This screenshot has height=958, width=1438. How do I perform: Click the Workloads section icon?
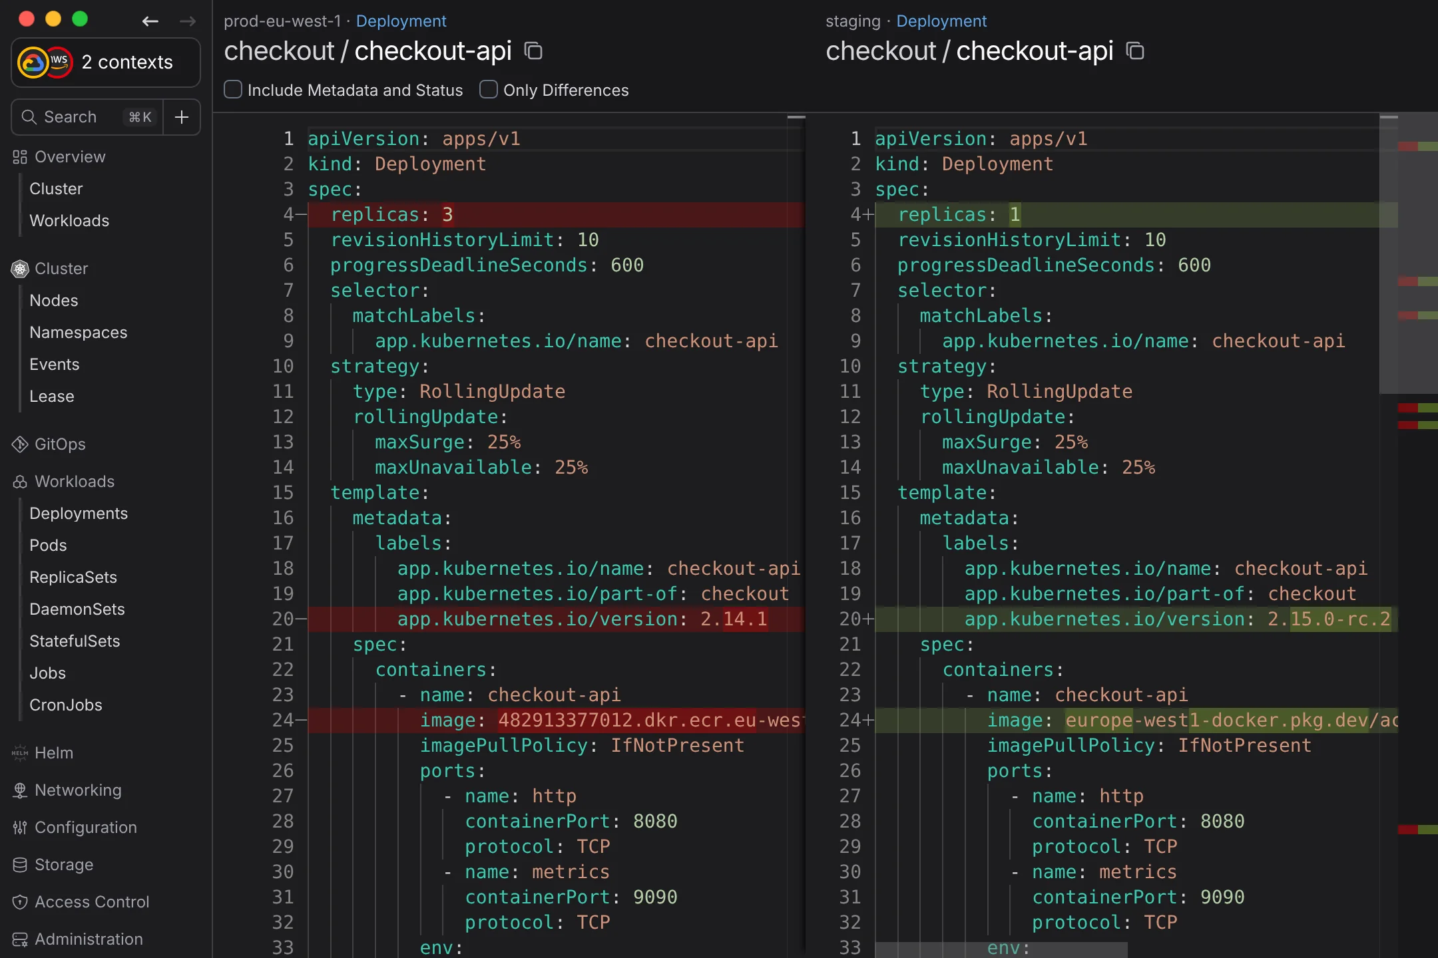coord(20,482)
